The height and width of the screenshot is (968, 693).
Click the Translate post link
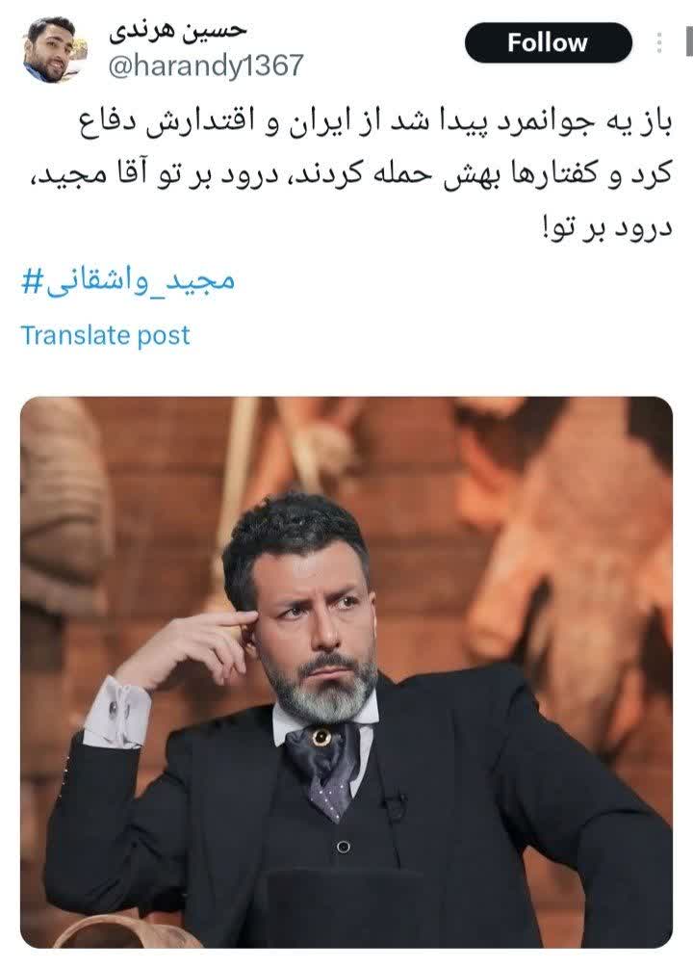(x=106, y=335)
